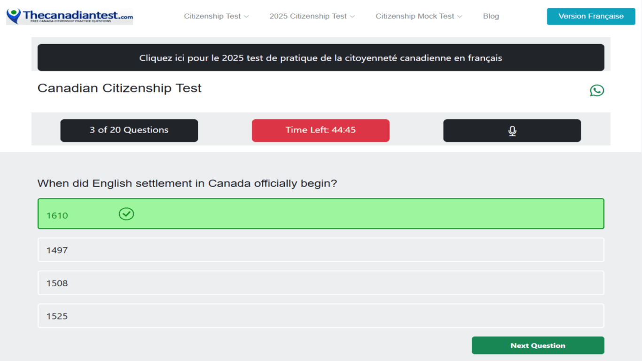Click the WhatsApp share icon
The height and width of the screenshot is (361, 642).
(597, 90)
